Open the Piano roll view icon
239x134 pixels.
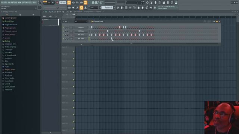pos(122,7)
